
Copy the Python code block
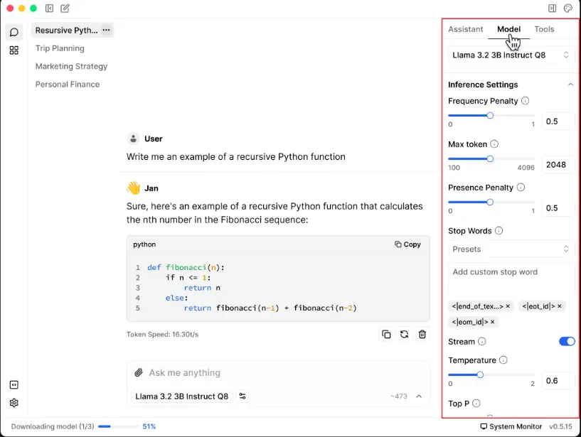tap(407, 244)
